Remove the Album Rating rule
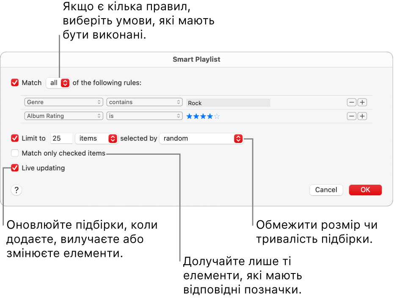Screen dimensions: 394x298 (352, 116)
